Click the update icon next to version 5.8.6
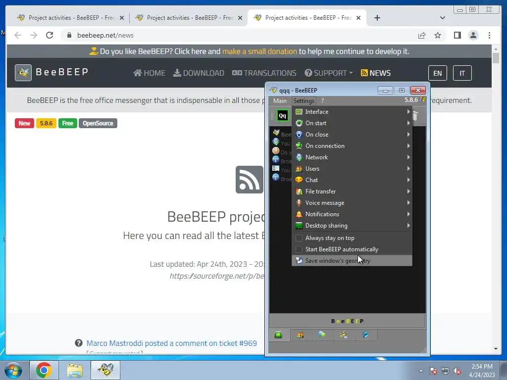The height and width of the screenshot is (380, 507). point(423,99)
